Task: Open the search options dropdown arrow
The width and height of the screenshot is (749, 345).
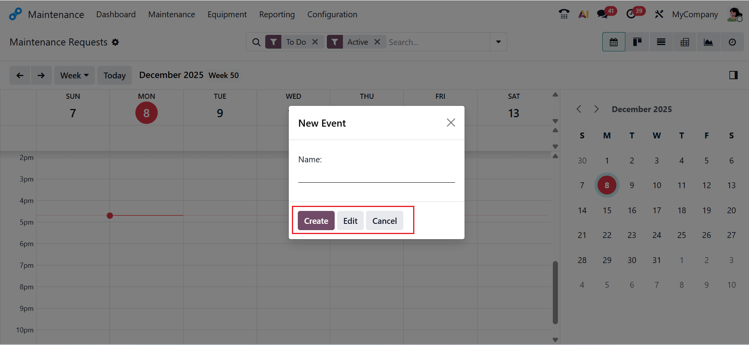Action: (x=498, y=42)
